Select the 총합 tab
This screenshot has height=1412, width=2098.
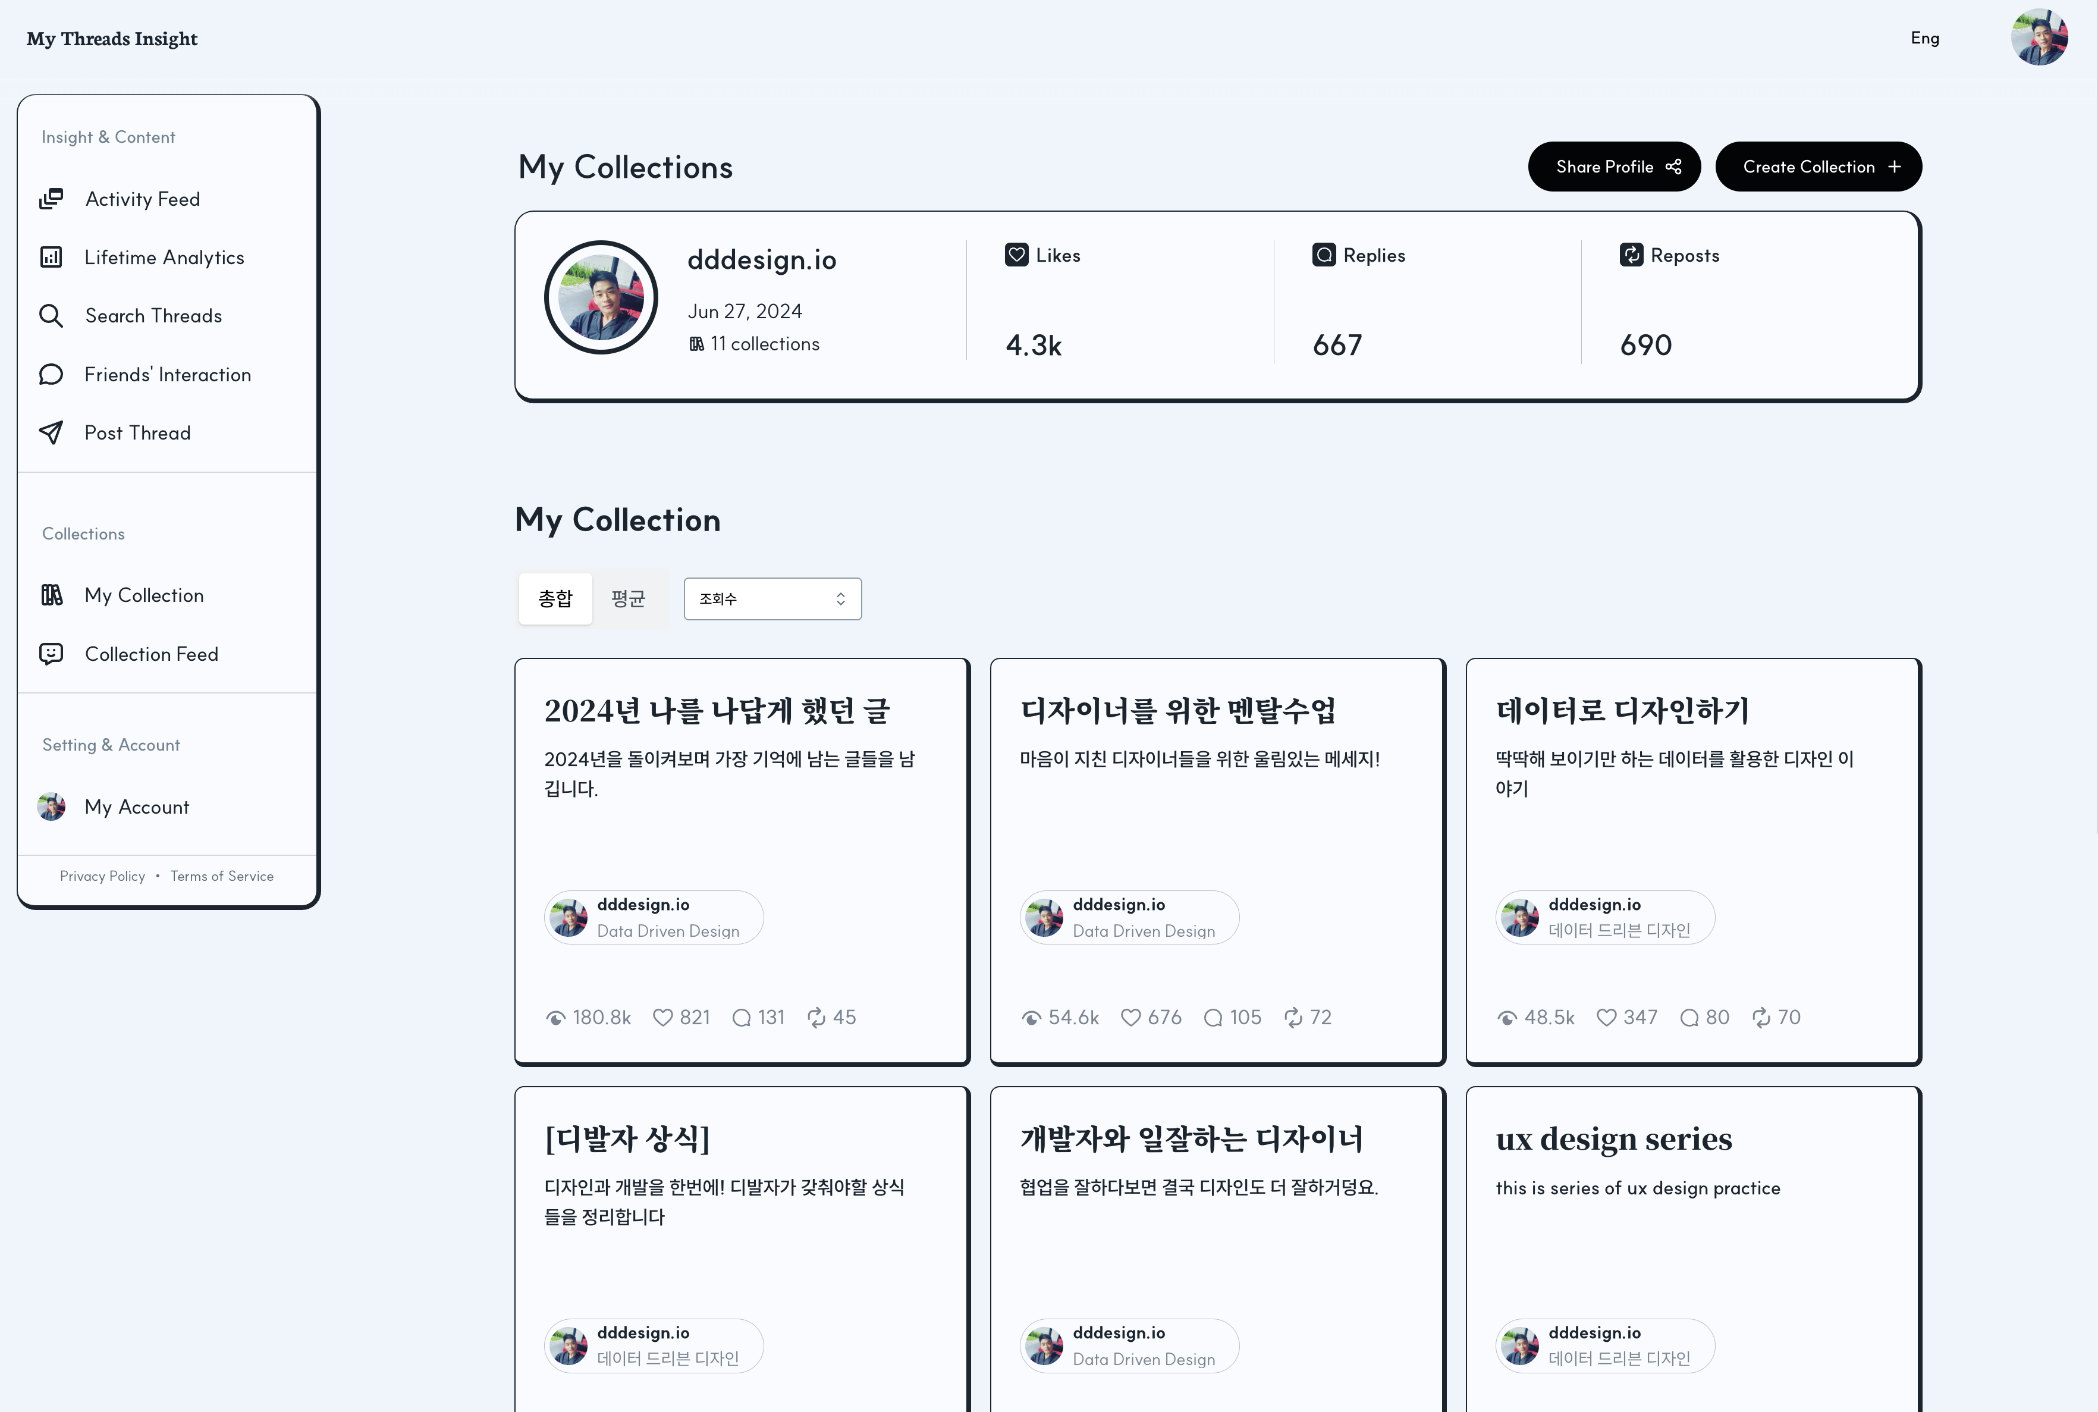[x=555, y=598]
